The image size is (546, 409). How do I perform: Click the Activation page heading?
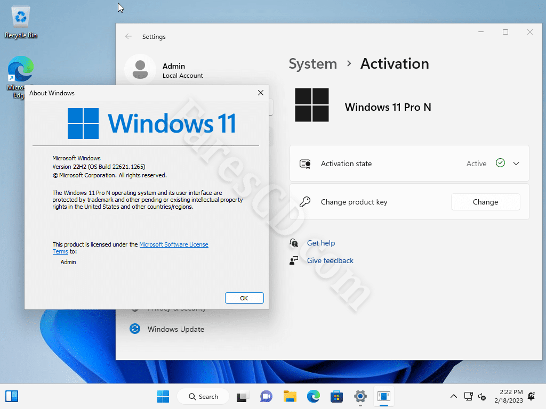[x=395, y=64]
